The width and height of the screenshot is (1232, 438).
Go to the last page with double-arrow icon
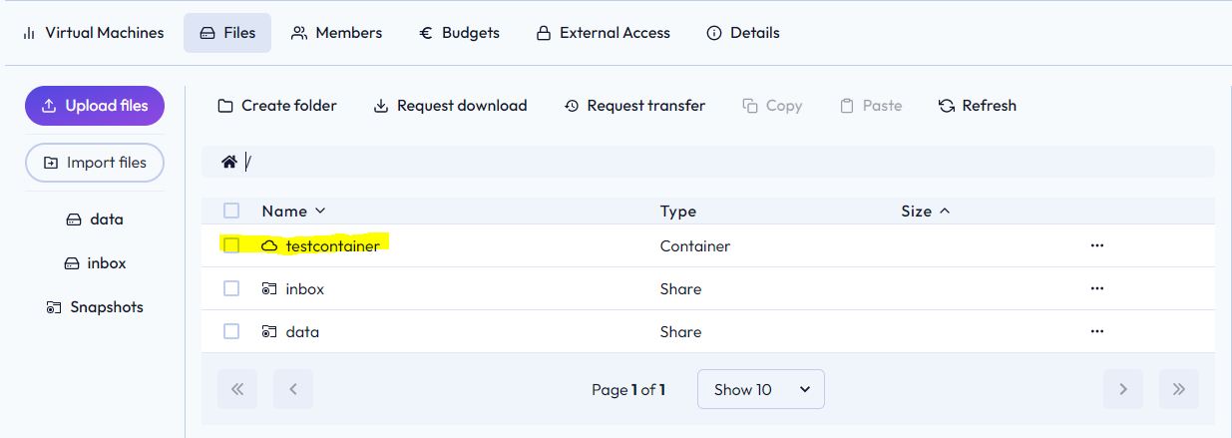(x=1179, y=389)
